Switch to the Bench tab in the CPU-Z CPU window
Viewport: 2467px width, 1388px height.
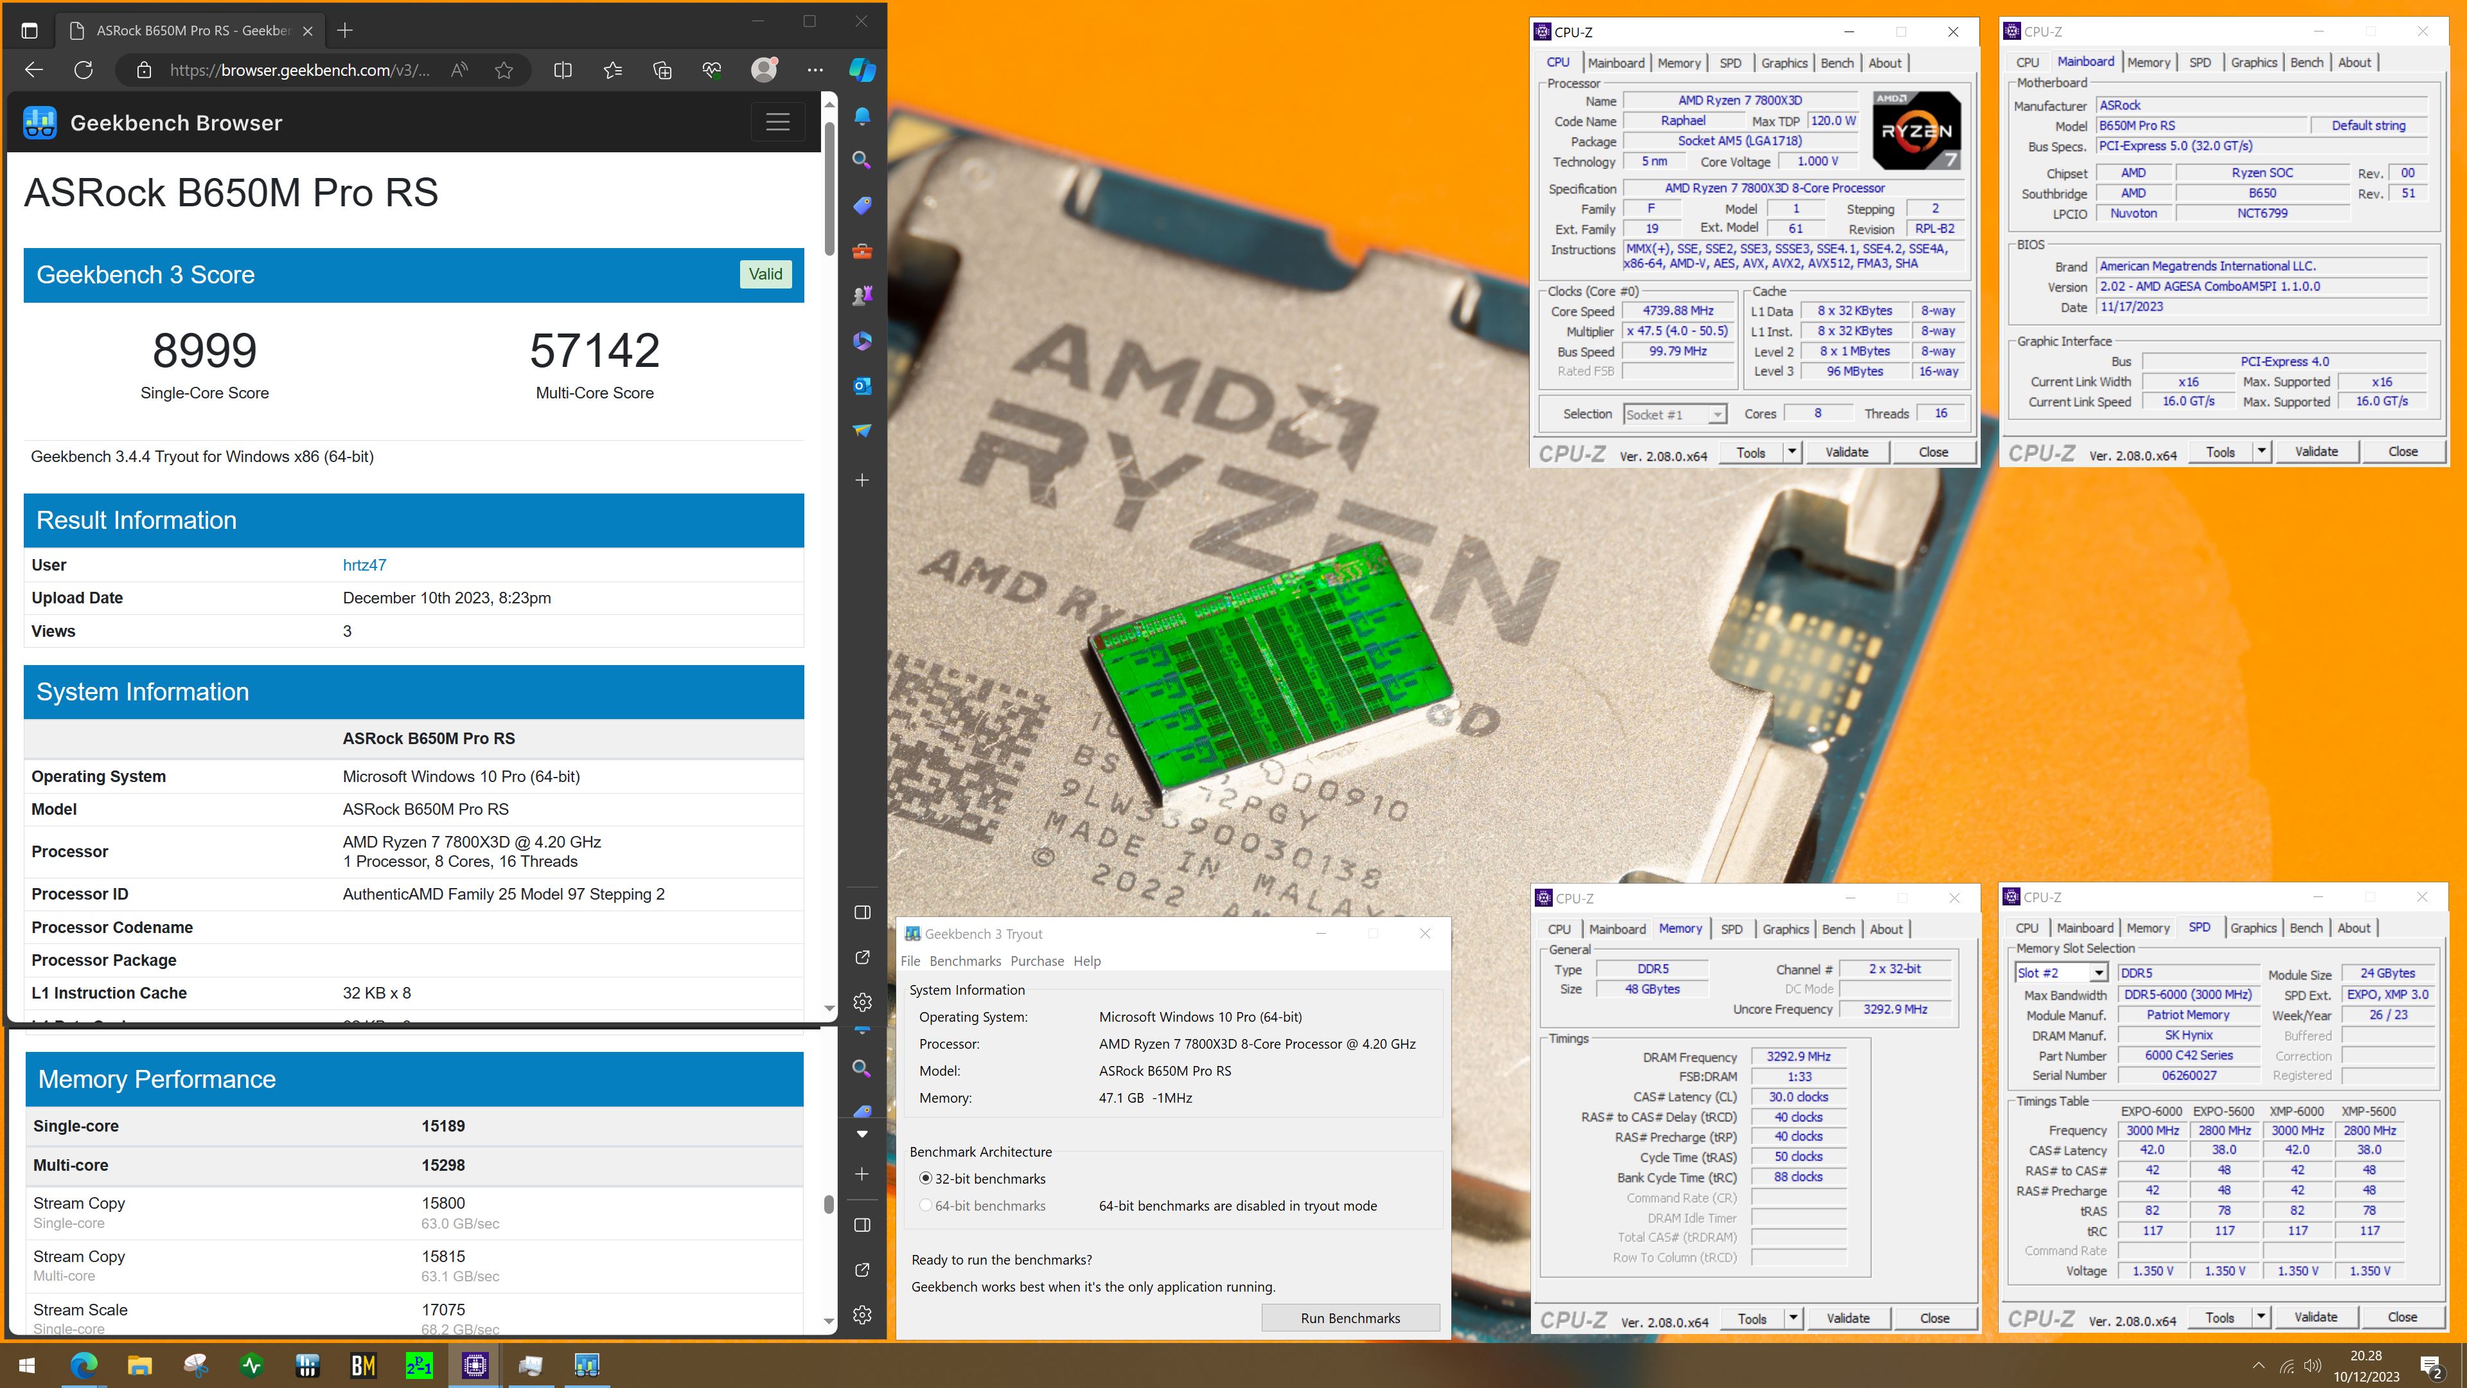click(x=1837, y=62)
